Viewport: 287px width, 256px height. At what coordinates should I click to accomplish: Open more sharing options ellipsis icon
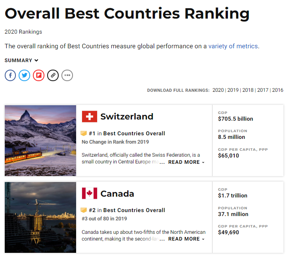67,75
